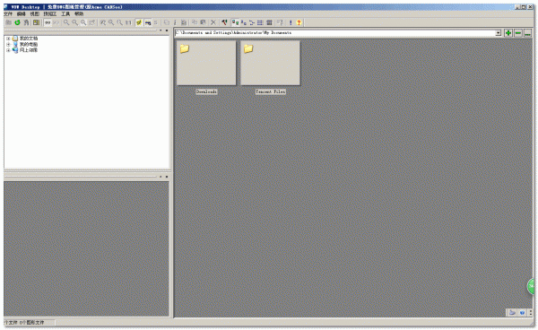
Task: Click the Downloads folder thumbnail
Action: tap(206, 63)
